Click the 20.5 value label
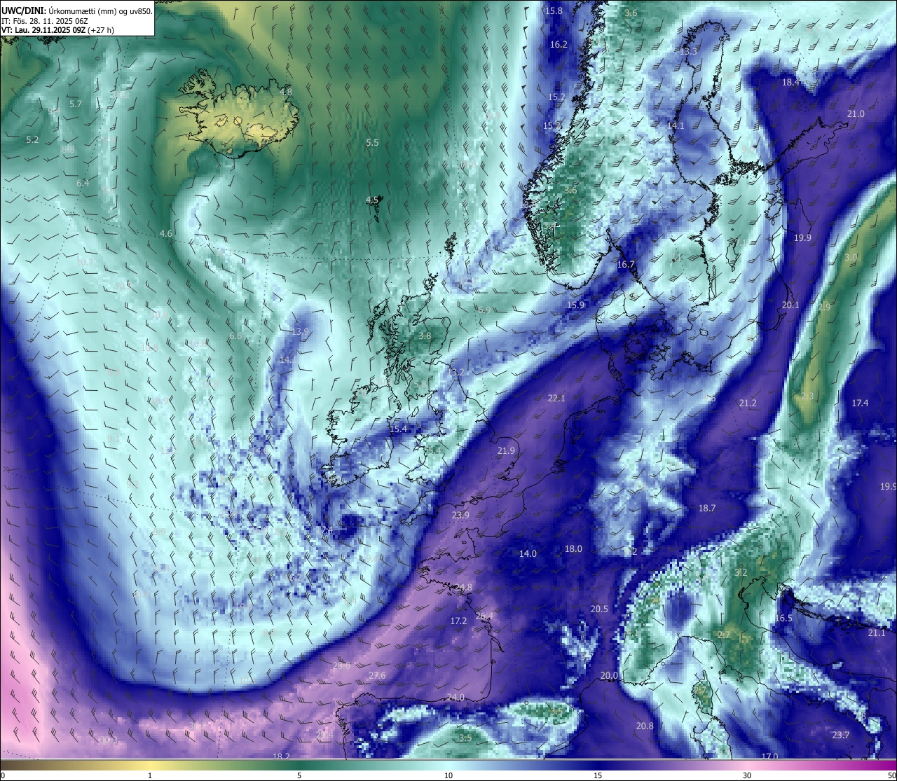Image resolution: width=897 pixels, height=781 pixels. click(599, 609)
